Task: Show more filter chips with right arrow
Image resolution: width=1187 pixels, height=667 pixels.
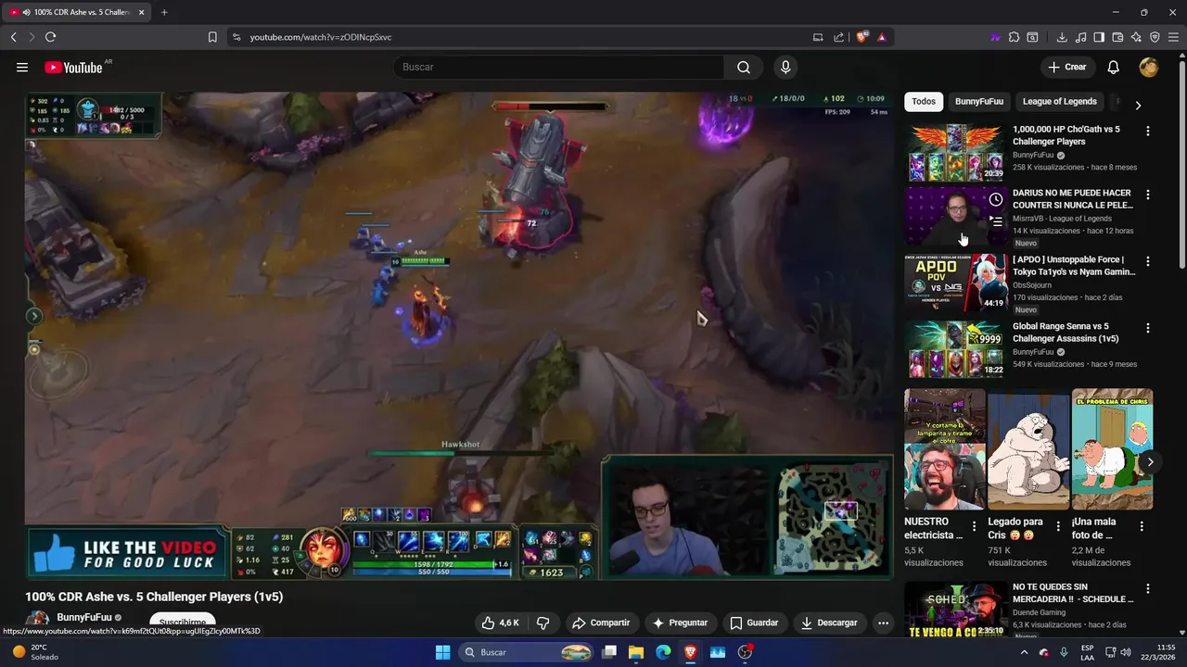Action: coord(1138,105)
